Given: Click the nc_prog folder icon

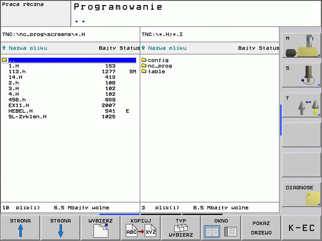Looking at the screenshot, I should pos(144,66).
